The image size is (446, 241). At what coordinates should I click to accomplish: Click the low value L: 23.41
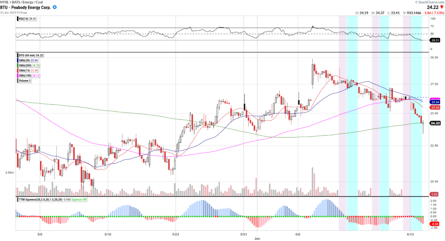tap(394, 13)
